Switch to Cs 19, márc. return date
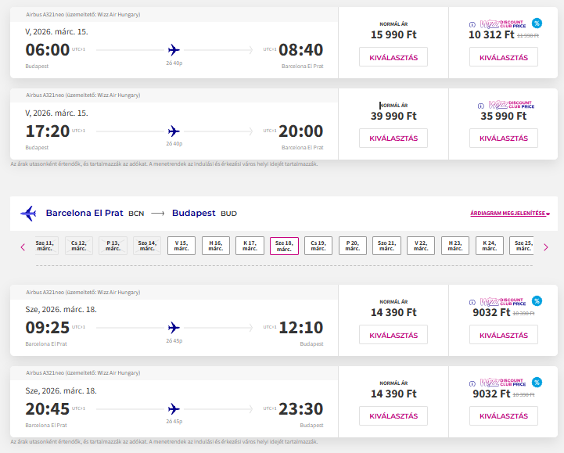The height and width of the screenshot is (453, 564). (318, 246)
